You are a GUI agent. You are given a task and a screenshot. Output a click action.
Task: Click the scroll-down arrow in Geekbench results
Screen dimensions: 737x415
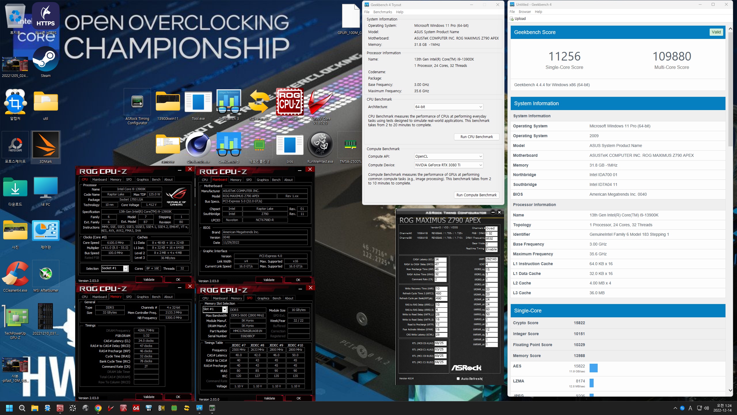tap(730, 391)
